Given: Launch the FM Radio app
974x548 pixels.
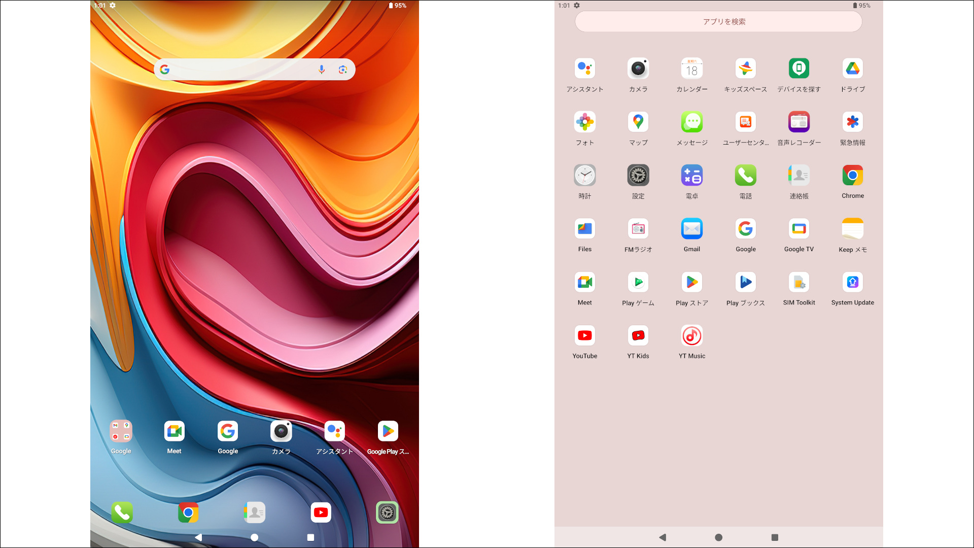Looking at the screenshot, I should [x=638, y=229].
